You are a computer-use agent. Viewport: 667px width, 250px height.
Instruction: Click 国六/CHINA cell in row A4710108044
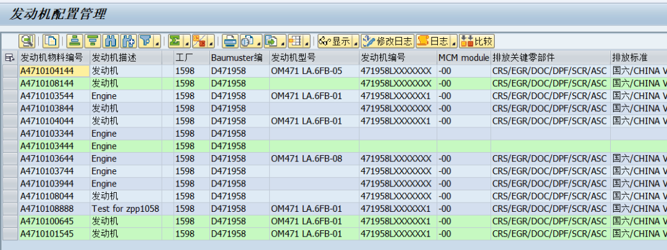pos(639,196)
